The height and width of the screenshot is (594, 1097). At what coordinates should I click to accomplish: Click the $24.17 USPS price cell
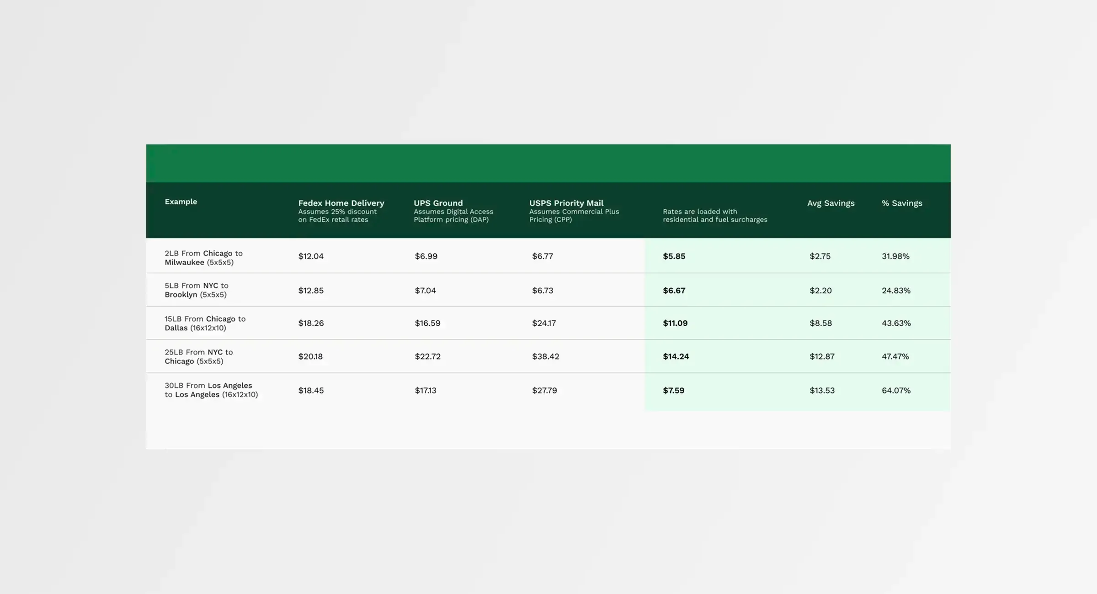coord(543,323)
